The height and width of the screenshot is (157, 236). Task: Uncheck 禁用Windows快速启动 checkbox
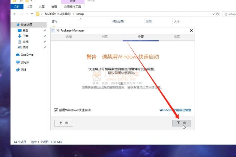coord(56,110)
